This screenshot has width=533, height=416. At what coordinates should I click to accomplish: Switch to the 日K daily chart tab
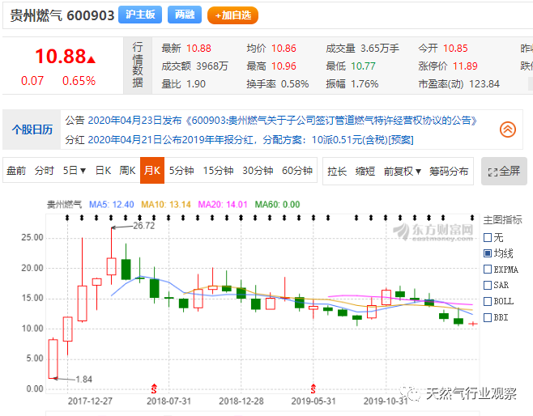(x=103, y=171)
